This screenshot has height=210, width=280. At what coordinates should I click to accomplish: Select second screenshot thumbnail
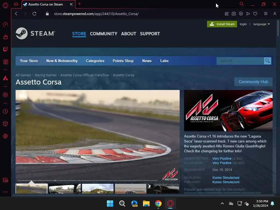click(65, 189)
